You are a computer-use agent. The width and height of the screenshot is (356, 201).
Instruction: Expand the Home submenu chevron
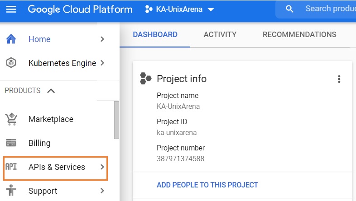tap(102, 39)
